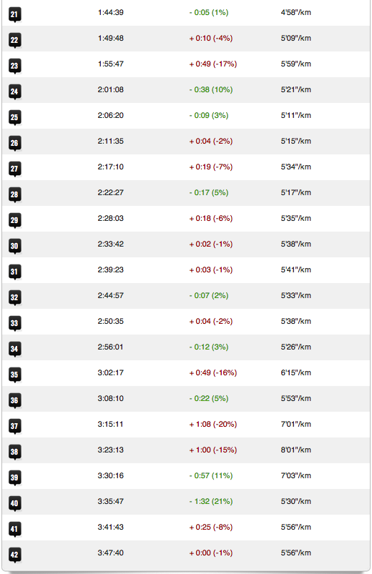Select the -1:32 (21%) pace improvement
The height and width of the screenshot is (574, 372).
tap(211, 502)
